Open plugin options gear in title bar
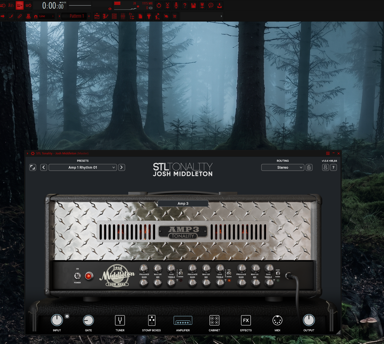Screen dimensions: 384x344 33,153
